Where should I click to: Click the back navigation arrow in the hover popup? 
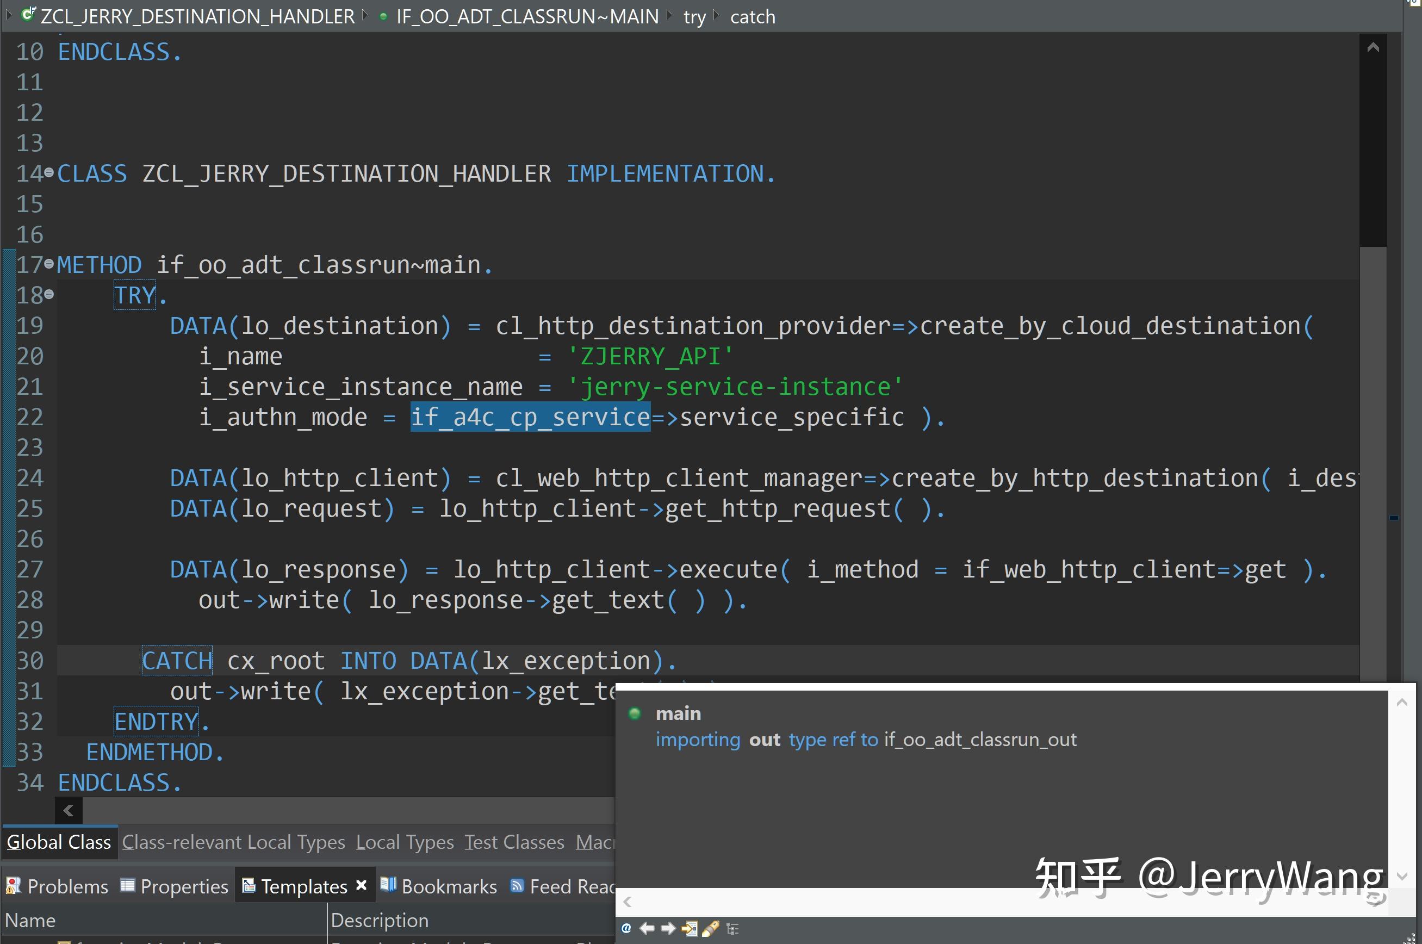tap(647, 928)
